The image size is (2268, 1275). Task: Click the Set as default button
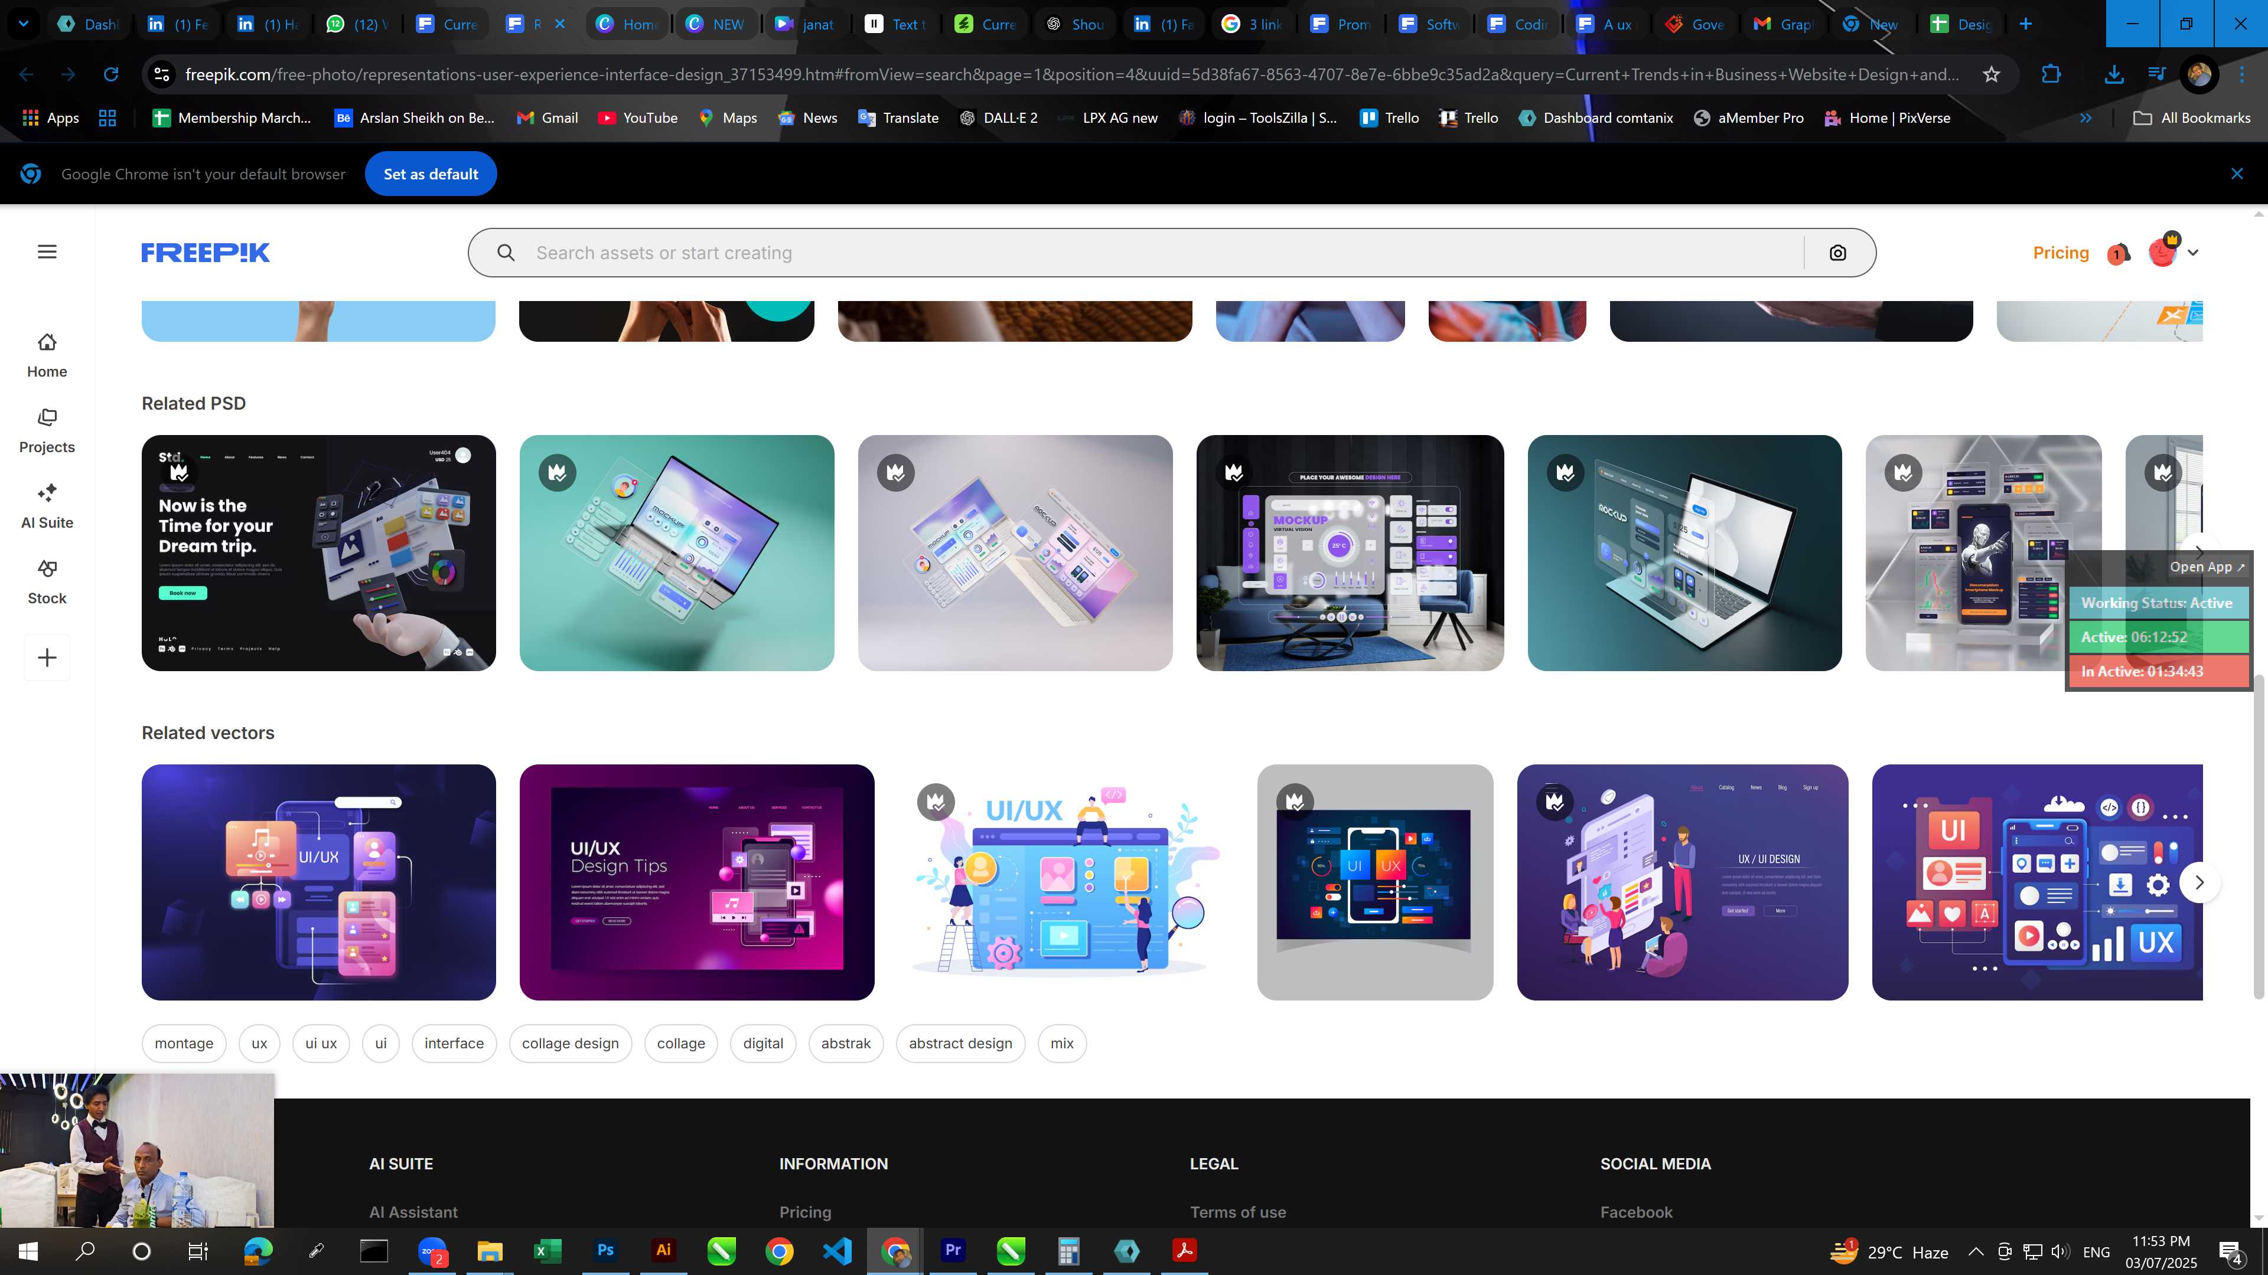click(x=431, y=174)
